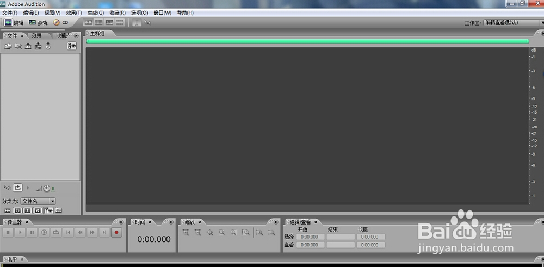Click the Rewind transport button

tap(80, 232)
